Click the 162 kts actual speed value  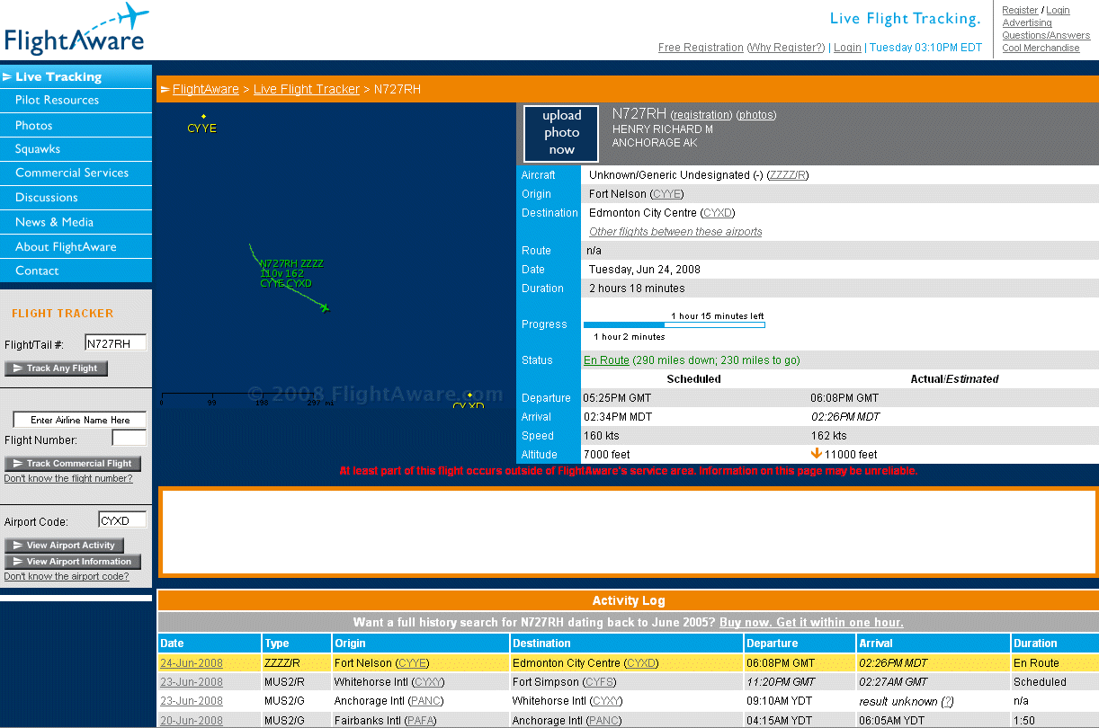pyautogui.click(x=828, y=436)
